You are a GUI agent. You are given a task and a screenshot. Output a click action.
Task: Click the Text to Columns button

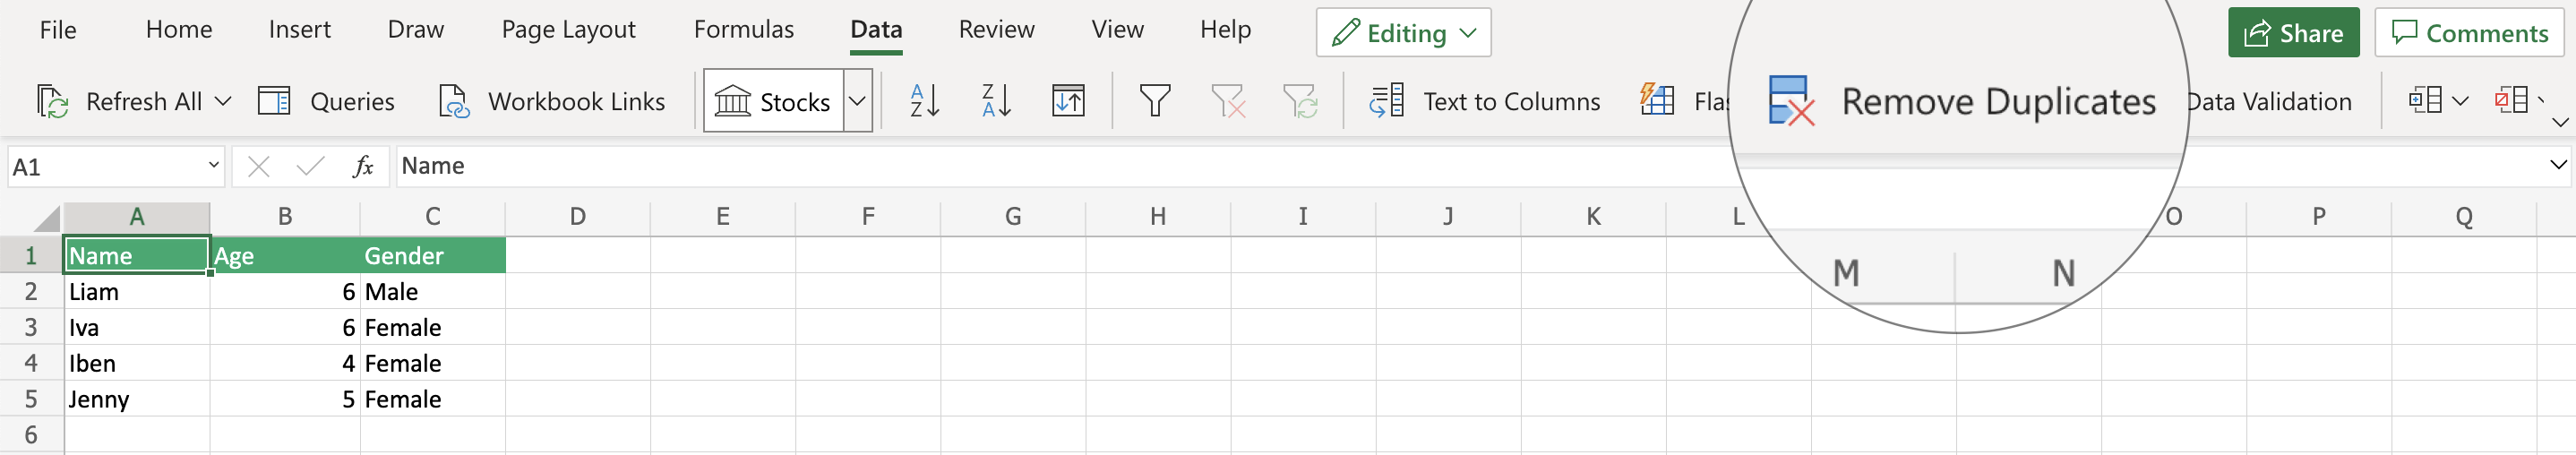coord(1485,101)
